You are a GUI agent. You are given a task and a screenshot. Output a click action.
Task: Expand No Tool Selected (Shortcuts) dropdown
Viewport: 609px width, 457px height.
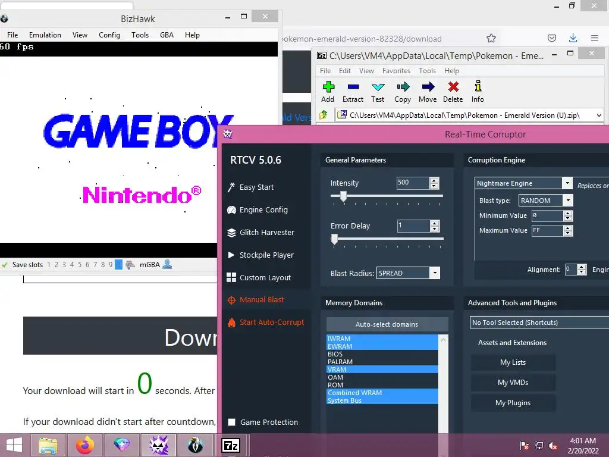tap(539, 323)
